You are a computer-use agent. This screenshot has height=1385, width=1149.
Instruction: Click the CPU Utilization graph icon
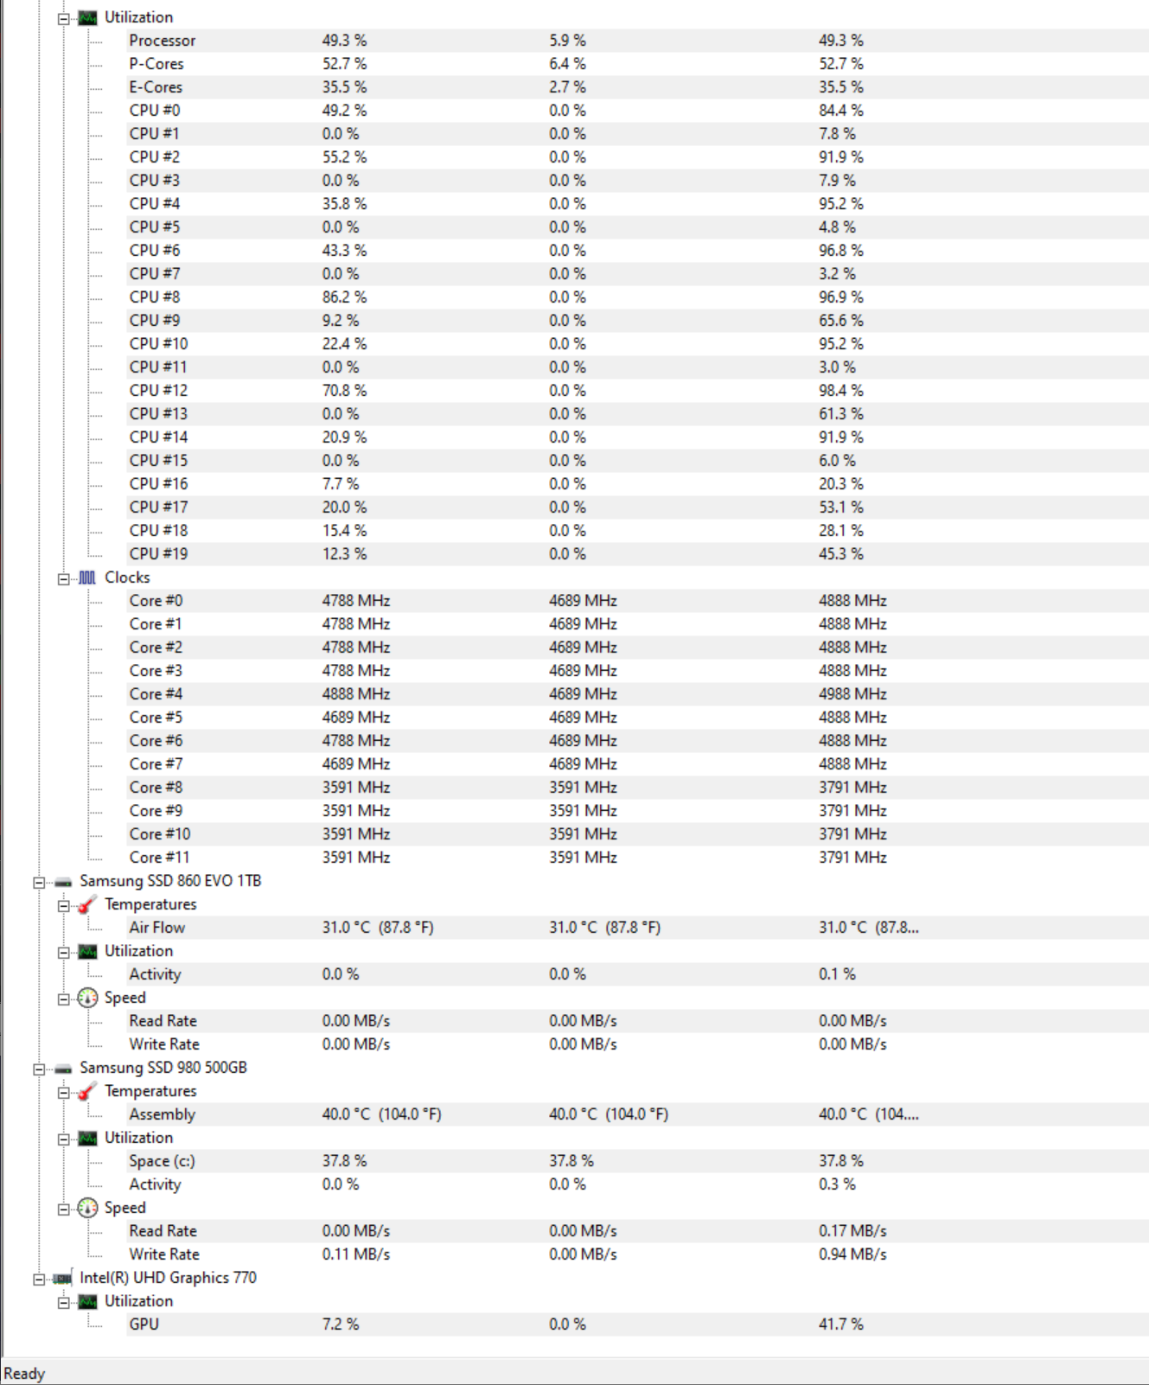coord(87,17)
